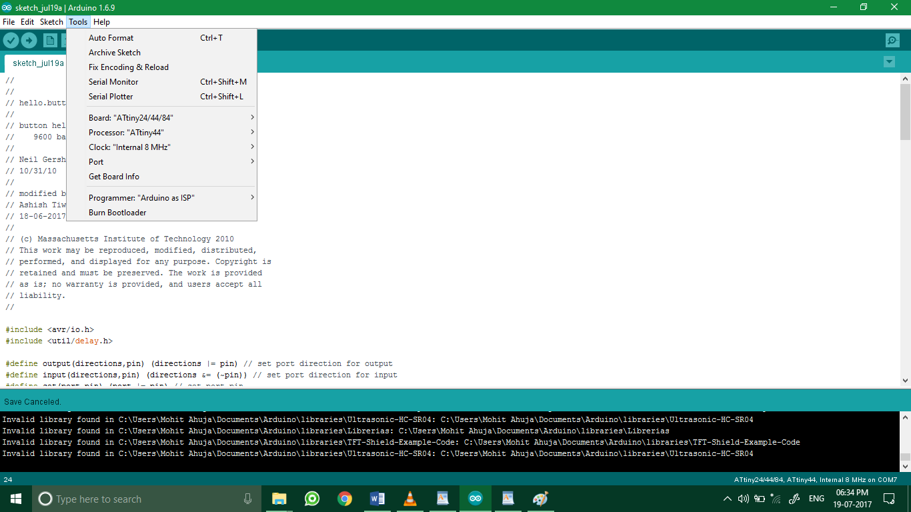
Task: Click the volume speaker tray icon
Action: pyautogui.click(x=743, y=499)
